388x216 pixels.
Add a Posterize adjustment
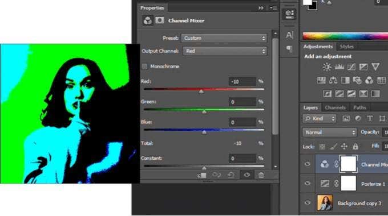coord(339,94)
